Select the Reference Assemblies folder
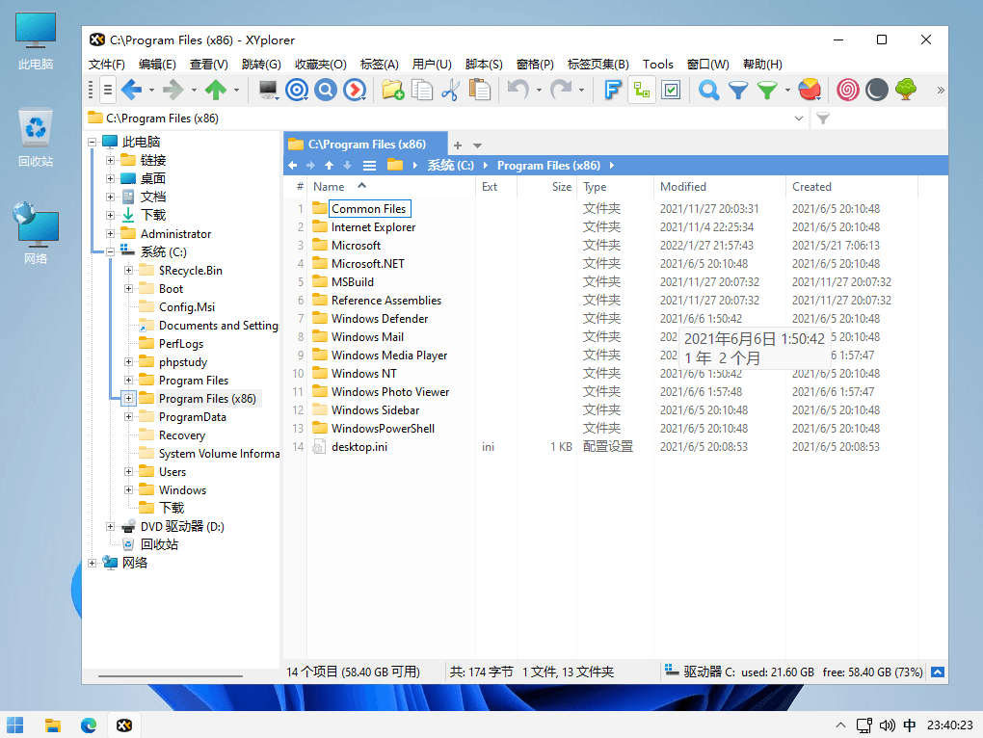Image resolution: width=983 pixels, height=738 pixels. coord(386,300)
